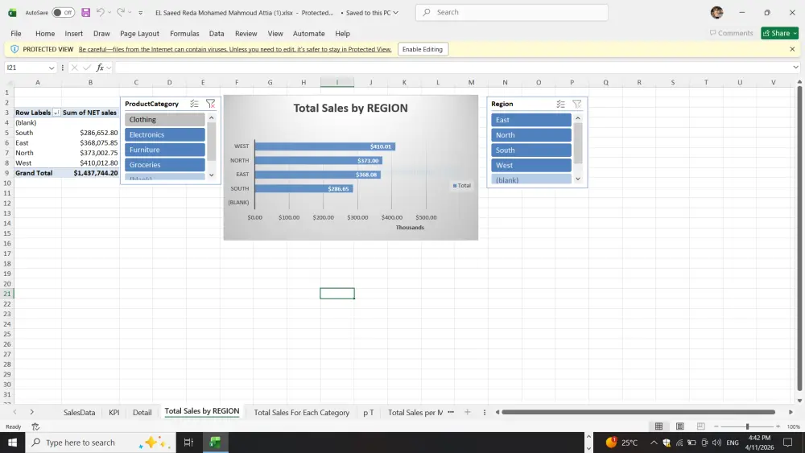The image size is (805, 453).
Task: Open the File menu
Action: click(16, 33)
